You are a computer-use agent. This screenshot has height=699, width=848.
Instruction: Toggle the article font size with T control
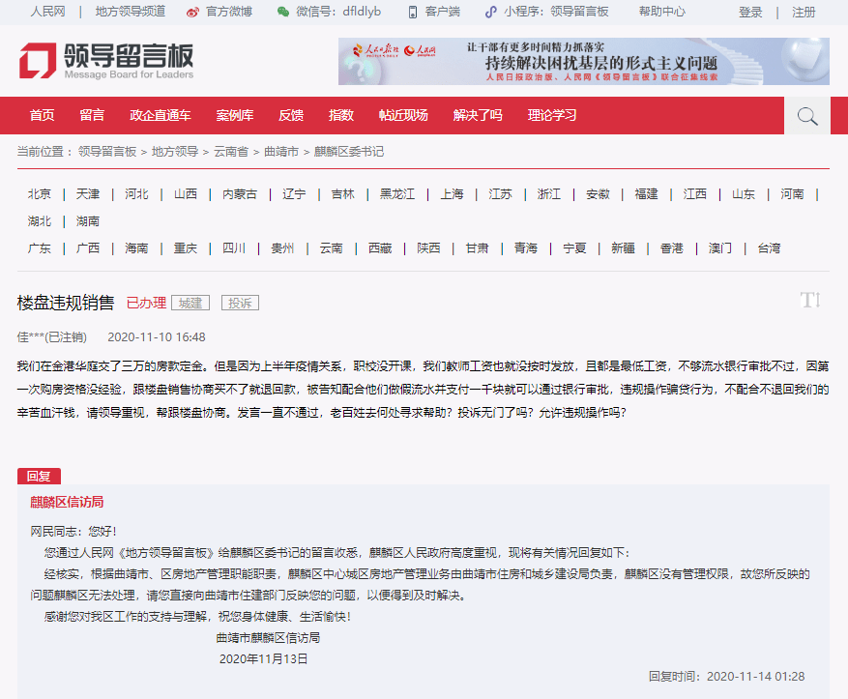[x=810, y=301]
